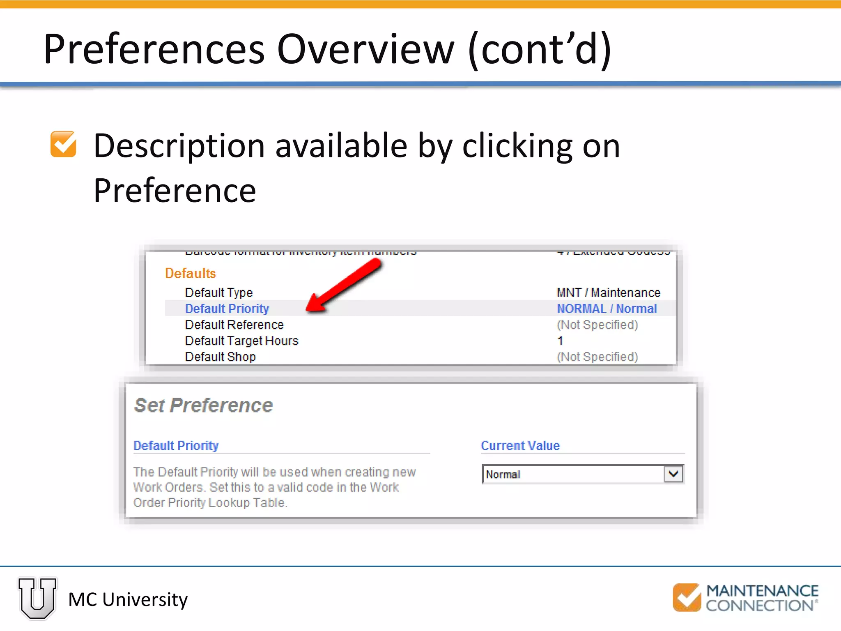Click the NORMAL / Normal value
Screen dimensions: 841x631
tap(607, 309)
